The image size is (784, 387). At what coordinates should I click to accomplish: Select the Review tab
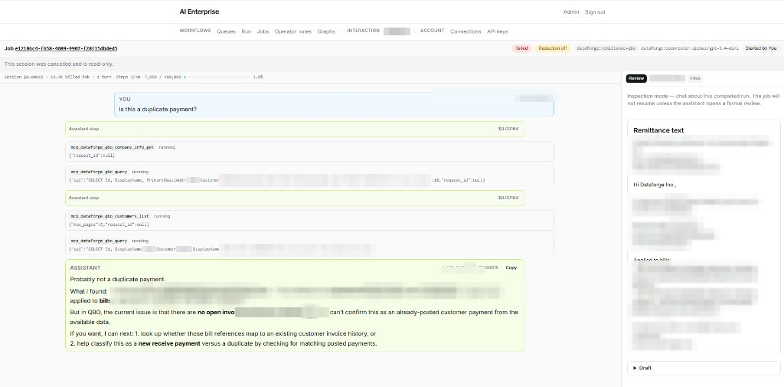click(636, 78)
